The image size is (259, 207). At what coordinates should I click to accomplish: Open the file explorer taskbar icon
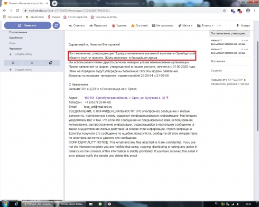click(91, 204)
